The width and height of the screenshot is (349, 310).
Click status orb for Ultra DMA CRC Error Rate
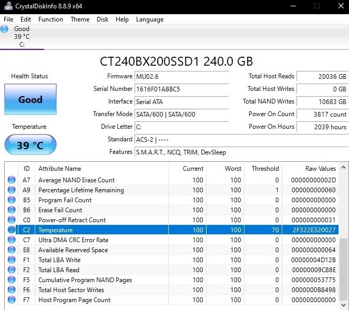[12, 240]
